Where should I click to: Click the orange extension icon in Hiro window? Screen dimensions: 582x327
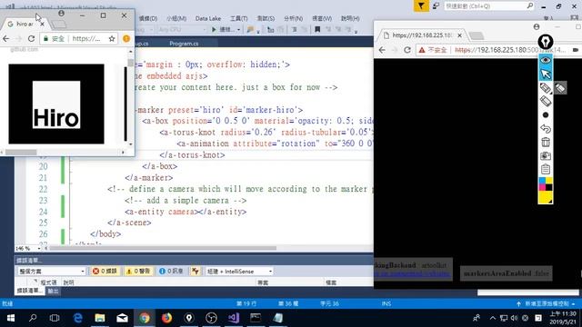click(x=126, y=38)
